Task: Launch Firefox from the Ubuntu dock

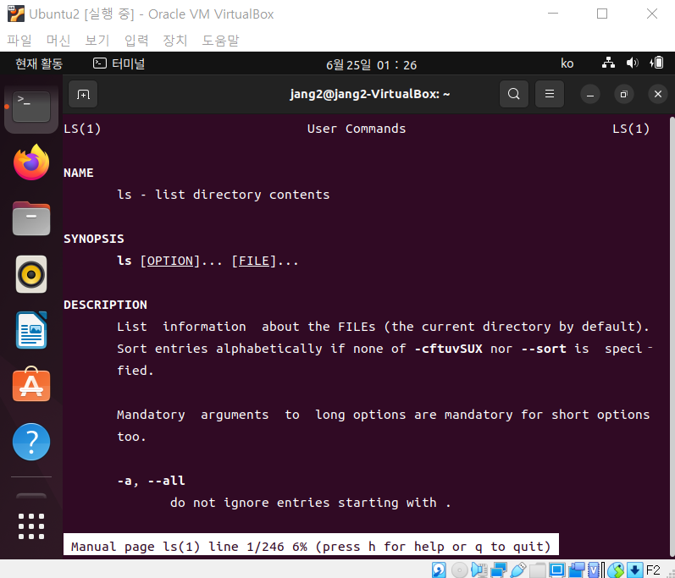Action: pyautogui.click(x=31, y=162)
